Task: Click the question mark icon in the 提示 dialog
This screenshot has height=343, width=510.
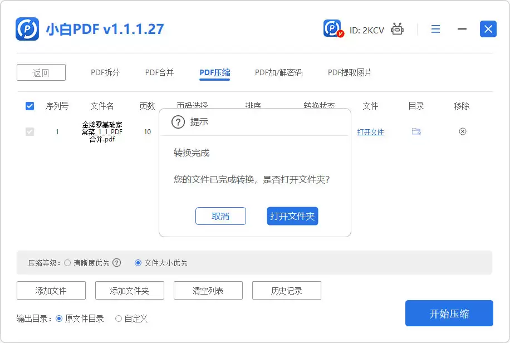Action: (x=178, y=122)
